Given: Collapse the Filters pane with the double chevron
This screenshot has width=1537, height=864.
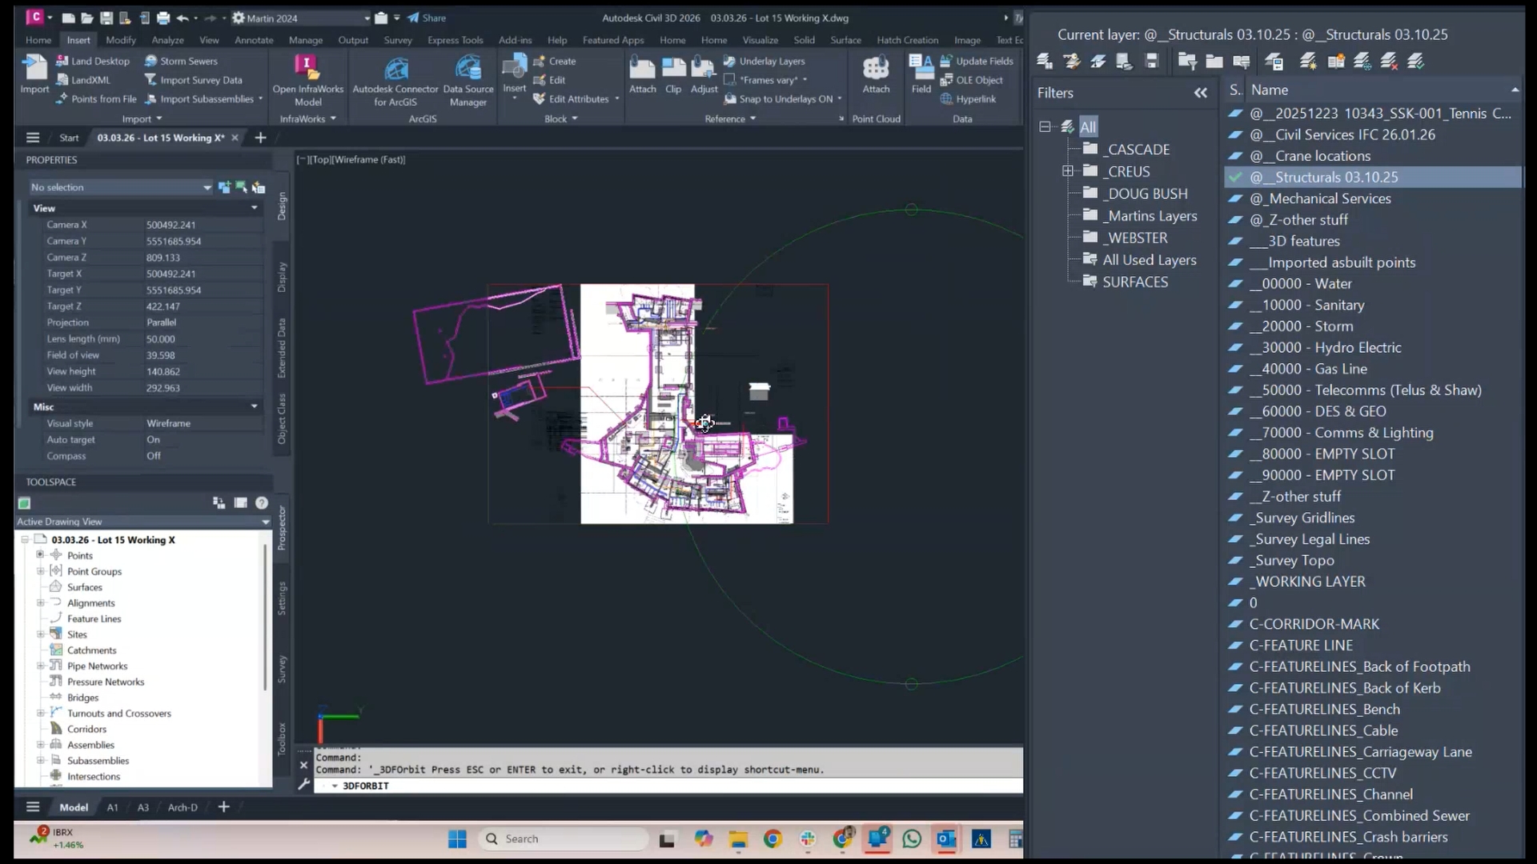Looking at the screenshot, I should point(1200,93).
